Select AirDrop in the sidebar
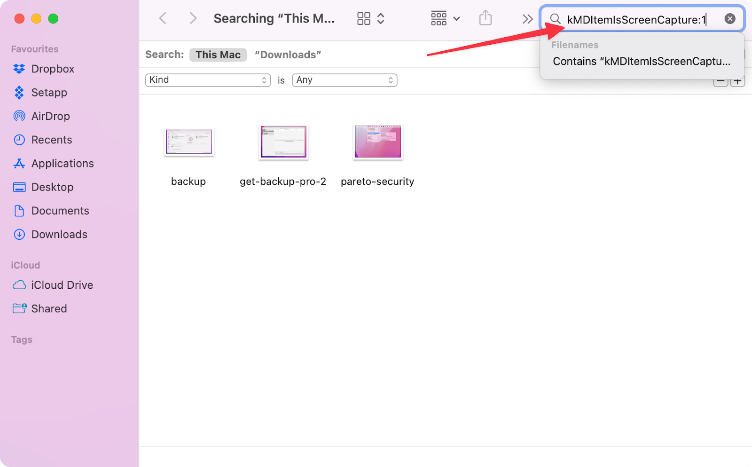This screenshot has width=752, height=467. (x=51, y=116)
